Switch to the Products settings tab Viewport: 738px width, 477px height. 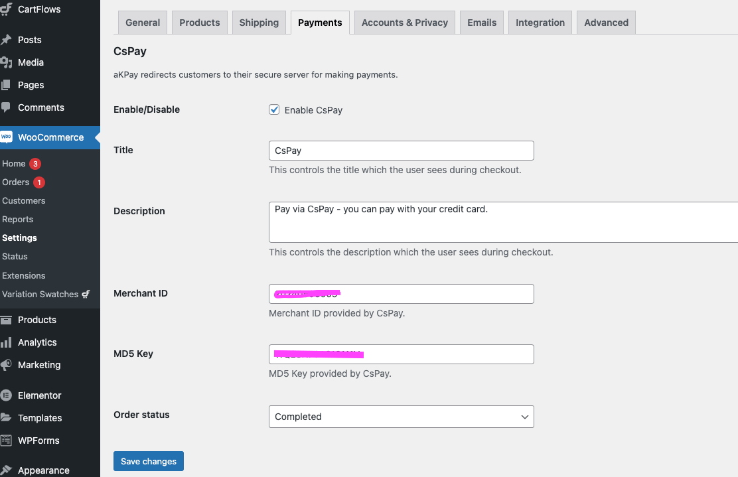point(200,23)
